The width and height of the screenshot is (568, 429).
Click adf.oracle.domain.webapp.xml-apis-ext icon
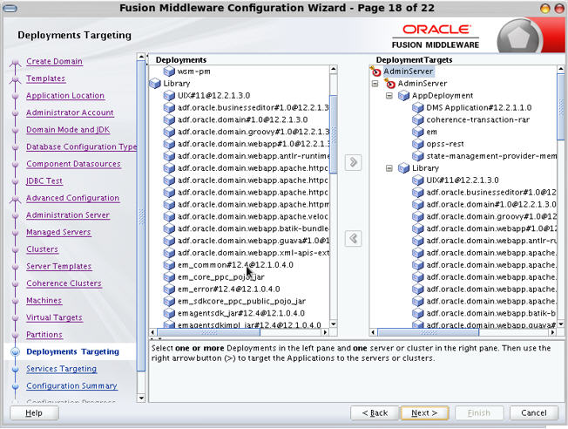169,253
